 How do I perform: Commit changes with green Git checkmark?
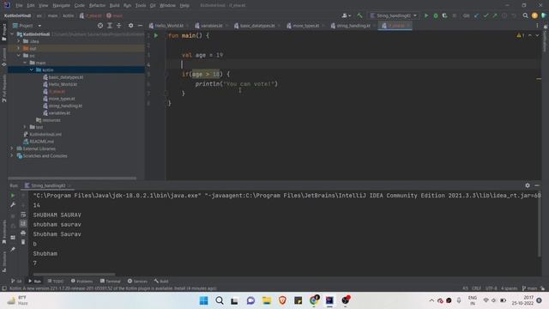(x=486, y=15)
